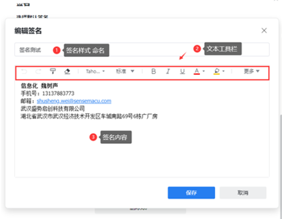The height and width of the screenshot is (219, 282).
Task: Click the signature name field 签名测试
Action: click(x=142, y=50)
